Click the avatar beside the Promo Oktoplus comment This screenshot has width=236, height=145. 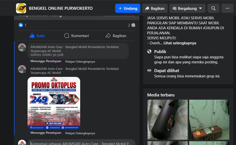[22, 69]
